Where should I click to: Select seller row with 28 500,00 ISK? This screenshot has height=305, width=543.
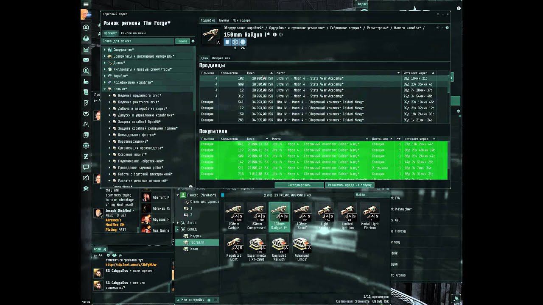324,84
